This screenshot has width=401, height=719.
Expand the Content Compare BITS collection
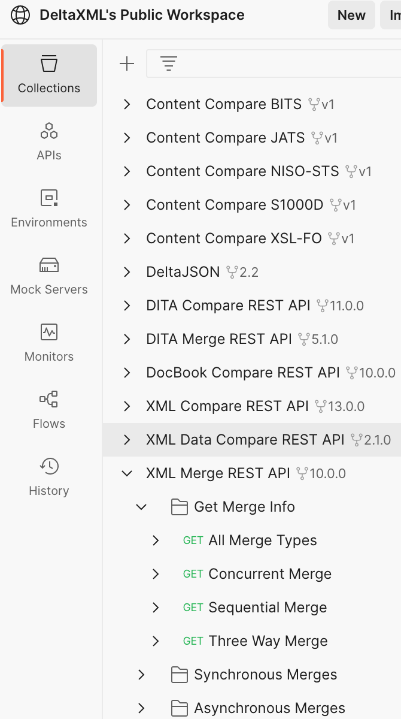pyautogui.click(x=127, y=104)
